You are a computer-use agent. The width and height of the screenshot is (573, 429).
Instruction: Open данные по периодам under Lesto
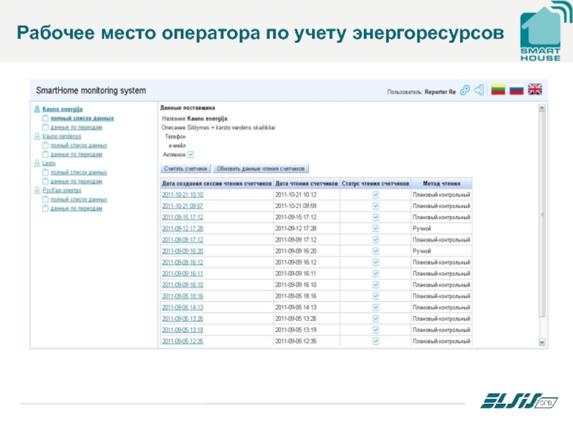tap(77, 182)
